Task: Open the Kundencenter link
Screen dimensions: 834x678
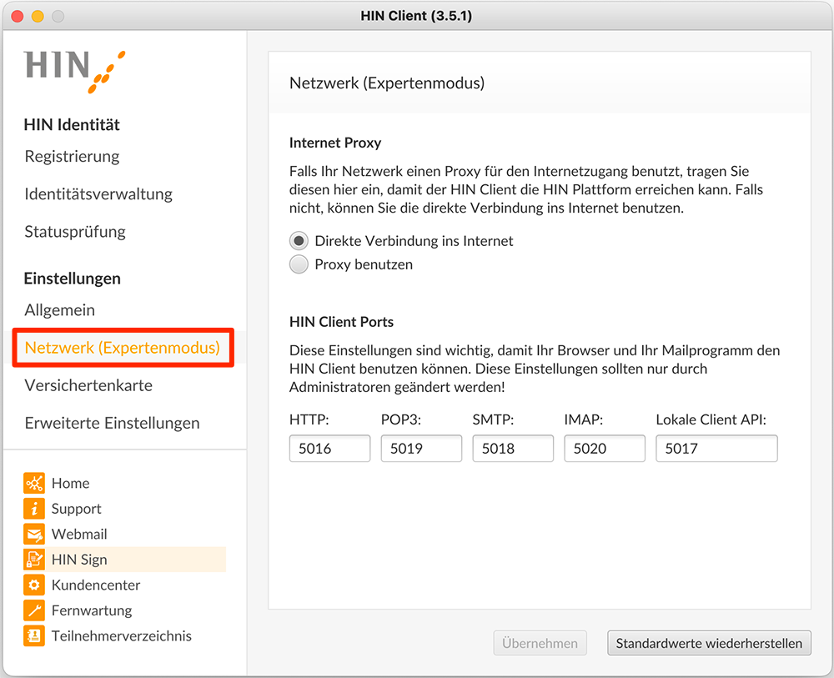Action: click(x=96, y=585)
